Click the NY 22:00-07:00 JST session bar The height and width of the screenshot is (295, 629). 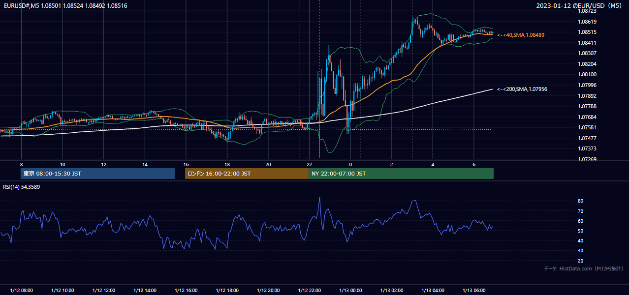(x=401, y=174)
